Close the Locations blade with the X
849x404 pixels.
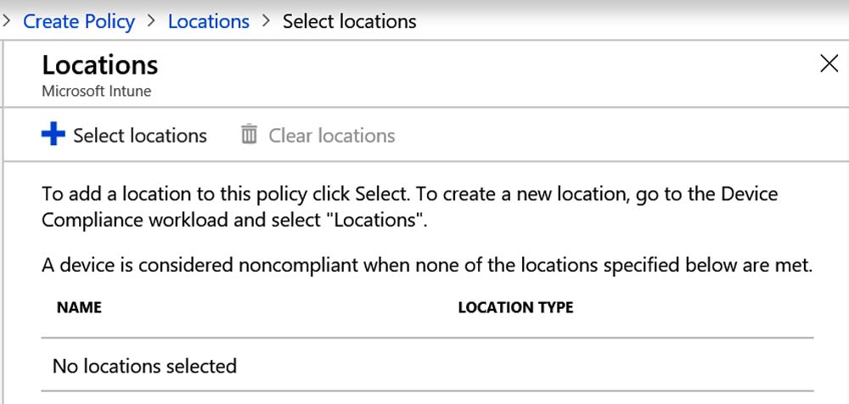coord(829,64)
